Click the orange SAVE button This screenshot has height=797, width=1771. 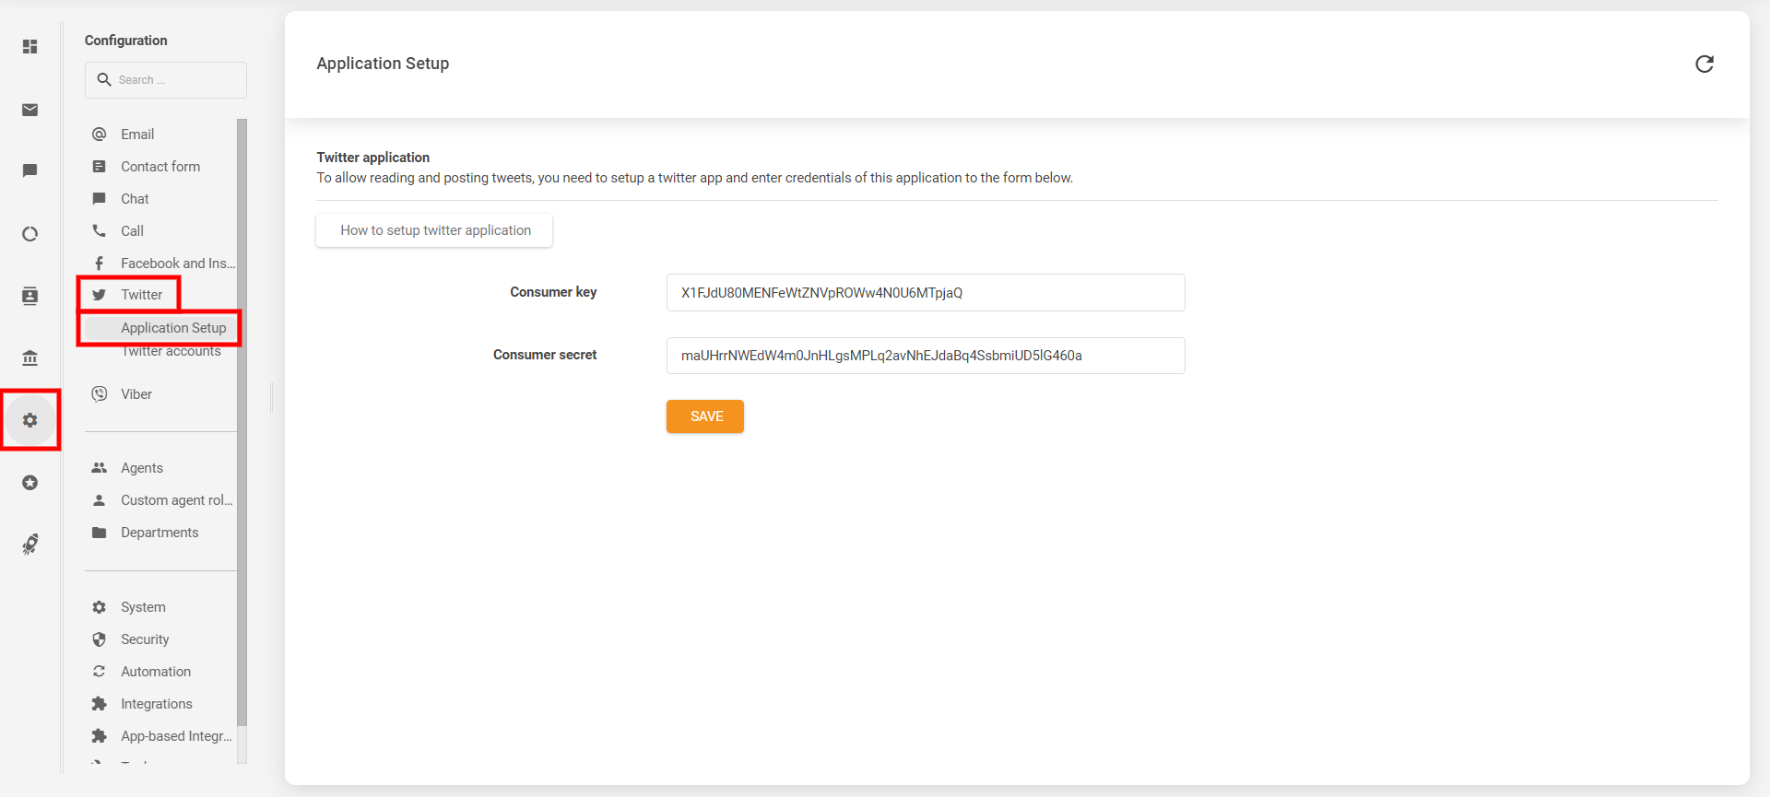click(x=704, y=416)
